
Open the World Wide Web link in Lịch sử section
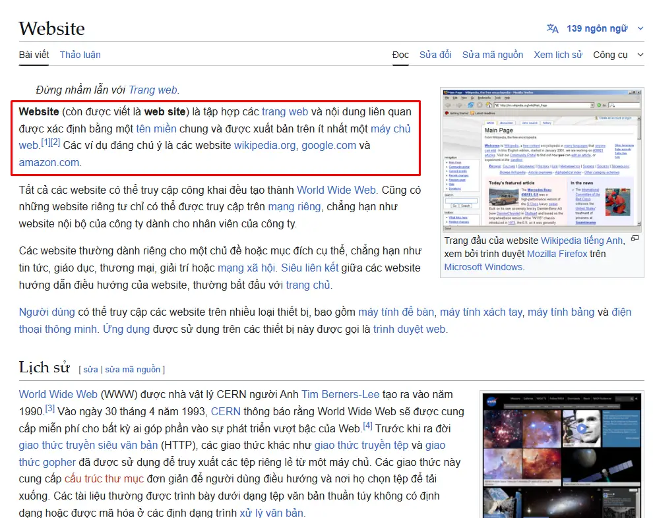58,394
